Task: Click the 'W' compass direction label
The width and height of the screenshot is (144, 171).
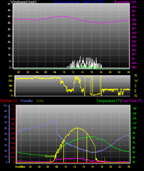Action: 136,81
